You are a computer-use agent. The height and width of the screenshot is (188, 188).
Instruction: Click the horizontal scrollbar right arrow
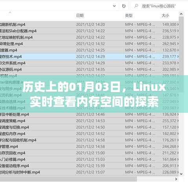coord(176,179)
